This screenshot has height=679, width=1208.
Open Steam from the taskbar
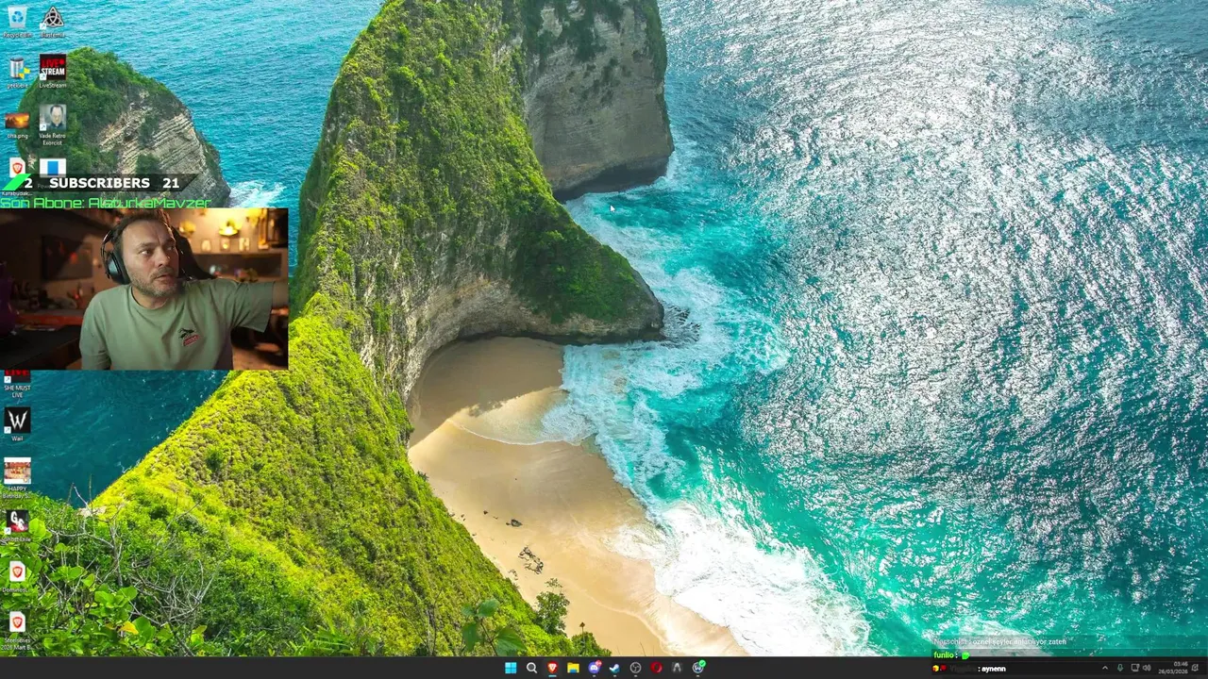614,668
